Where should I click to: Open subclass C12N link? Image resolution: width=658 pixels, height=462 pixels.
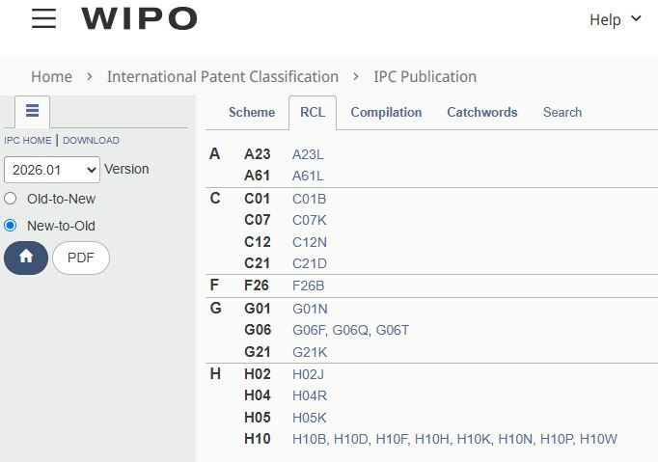click(310, 242)
